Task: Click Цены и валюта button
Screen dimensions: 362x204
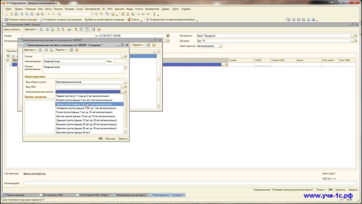Action: point(13,29)
